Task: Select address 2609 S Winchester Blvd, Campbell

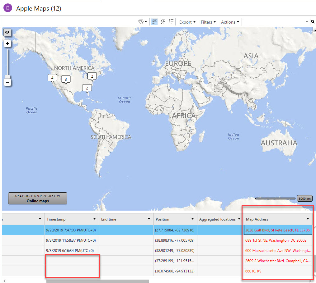Action: (278, 261)
